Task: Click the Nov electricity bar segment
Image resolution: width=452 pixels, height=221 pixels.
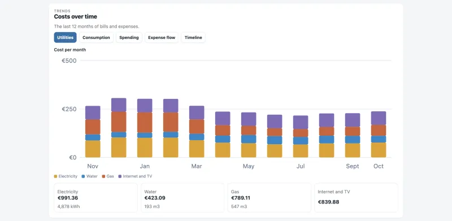Action: (93, 149)
